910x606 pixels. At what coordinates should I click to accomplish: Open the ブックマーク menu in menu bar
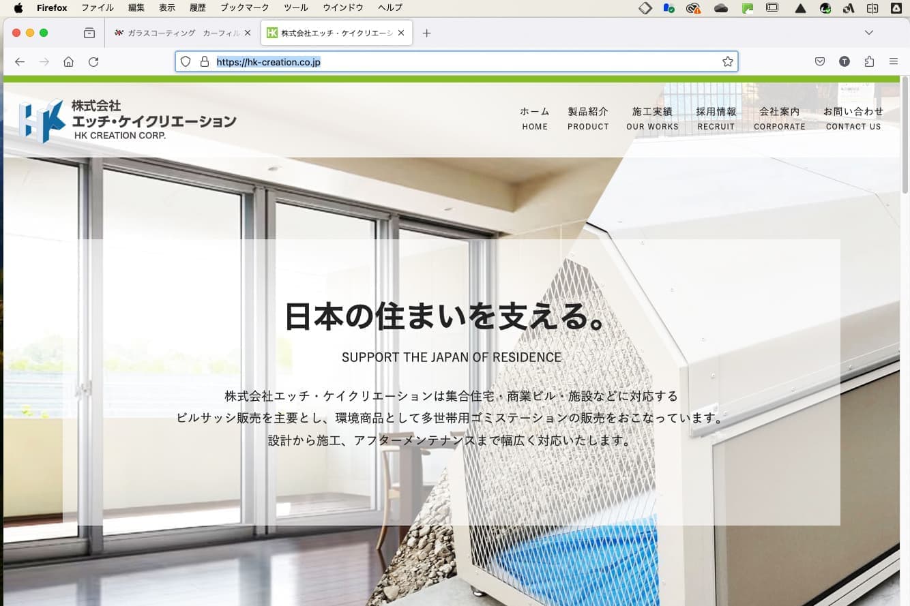(244, 8)
